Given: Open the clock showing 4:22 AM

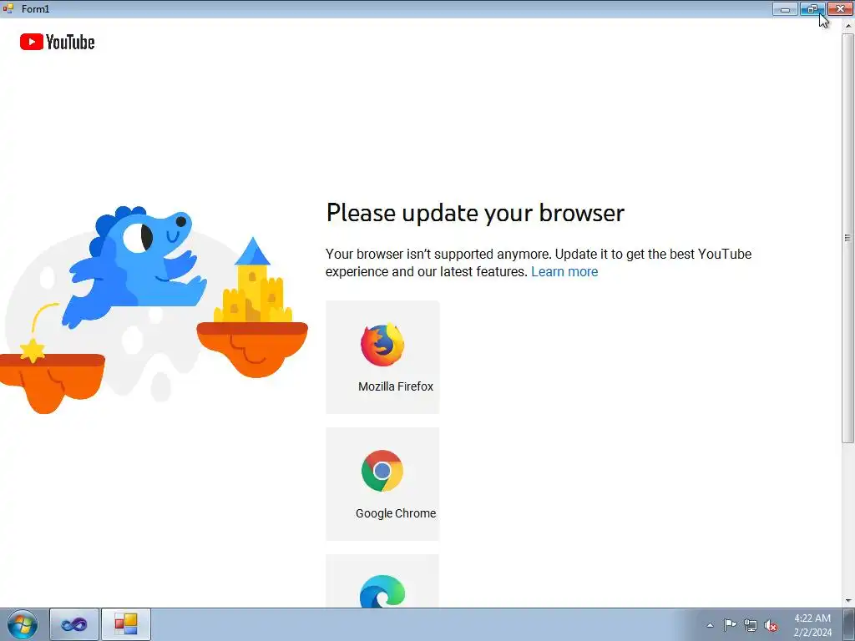Looking at the screenshot, I should tap(812, 624).
